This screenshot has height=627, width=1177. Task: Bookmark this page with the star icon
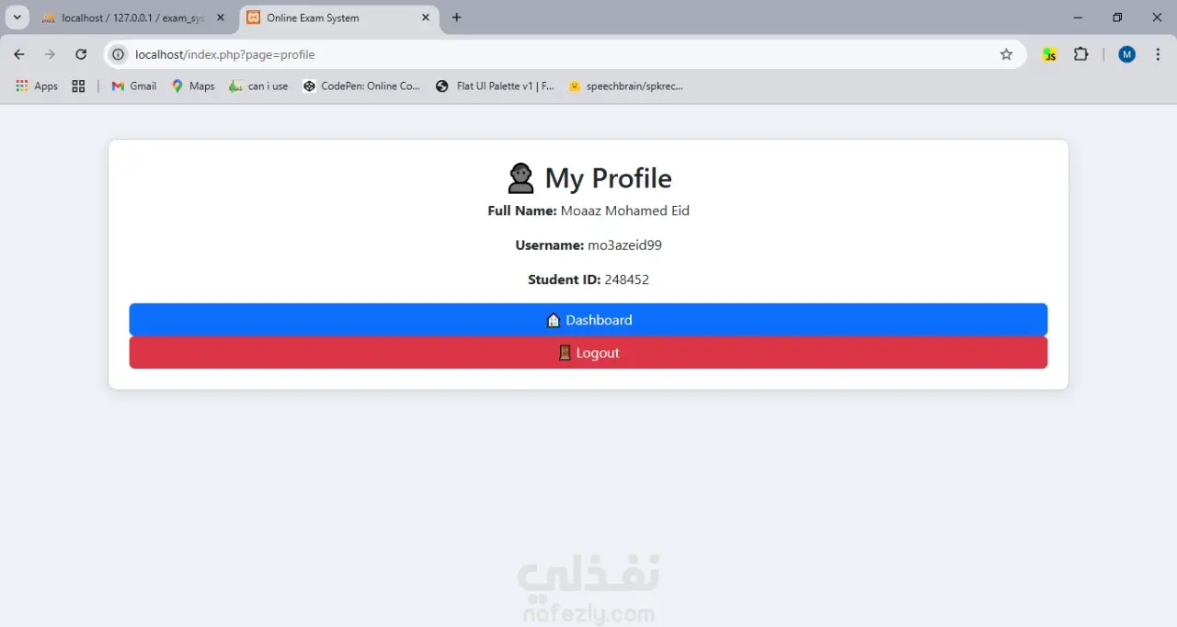click(x=1006, y=54)
